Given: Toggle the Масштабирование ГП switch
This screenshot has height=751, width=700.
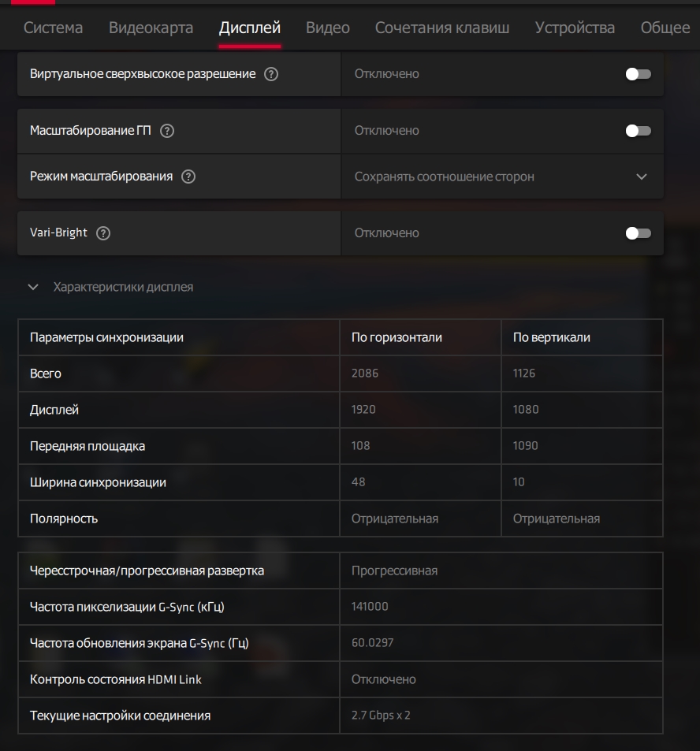Looking at the screenshot, I should 638,131.
